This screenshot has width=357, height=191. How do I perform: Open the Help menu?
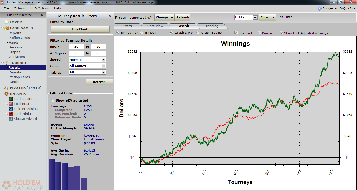pos(57,8)
